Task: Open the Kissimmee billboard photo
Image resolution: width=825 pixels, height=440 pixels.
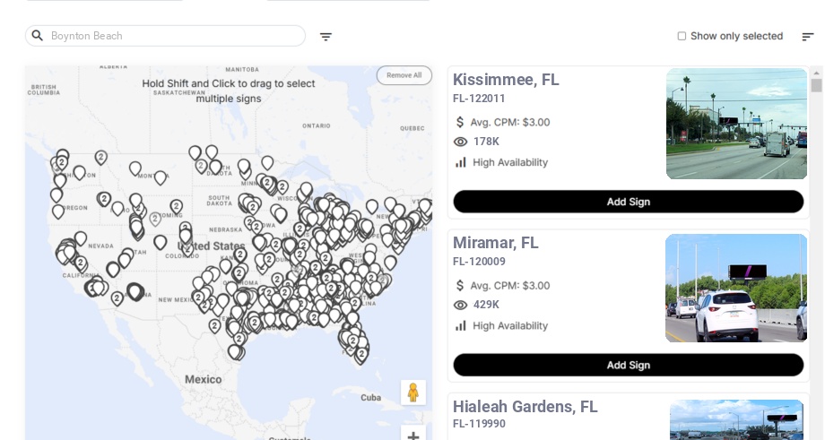Action: point(736,124)
